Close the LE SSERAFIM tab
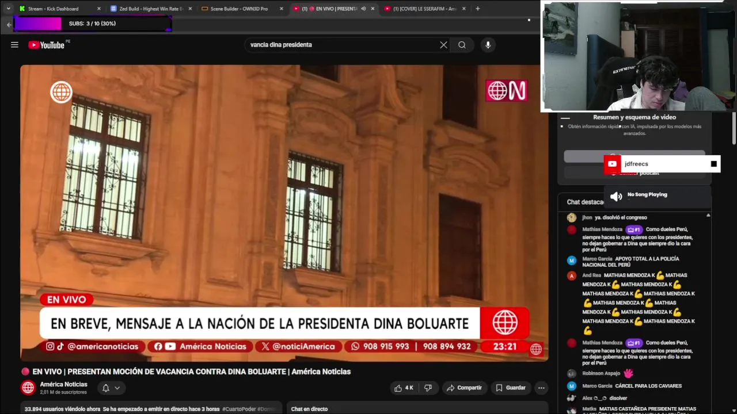This screenshot has width=737, height=414. click(464, 9)
